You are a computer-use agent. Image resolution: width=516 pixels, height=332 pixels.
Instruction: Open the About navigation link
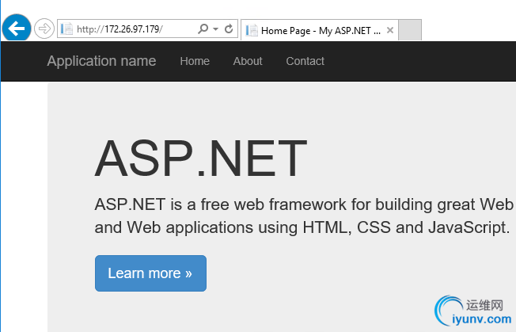[248, 61]
